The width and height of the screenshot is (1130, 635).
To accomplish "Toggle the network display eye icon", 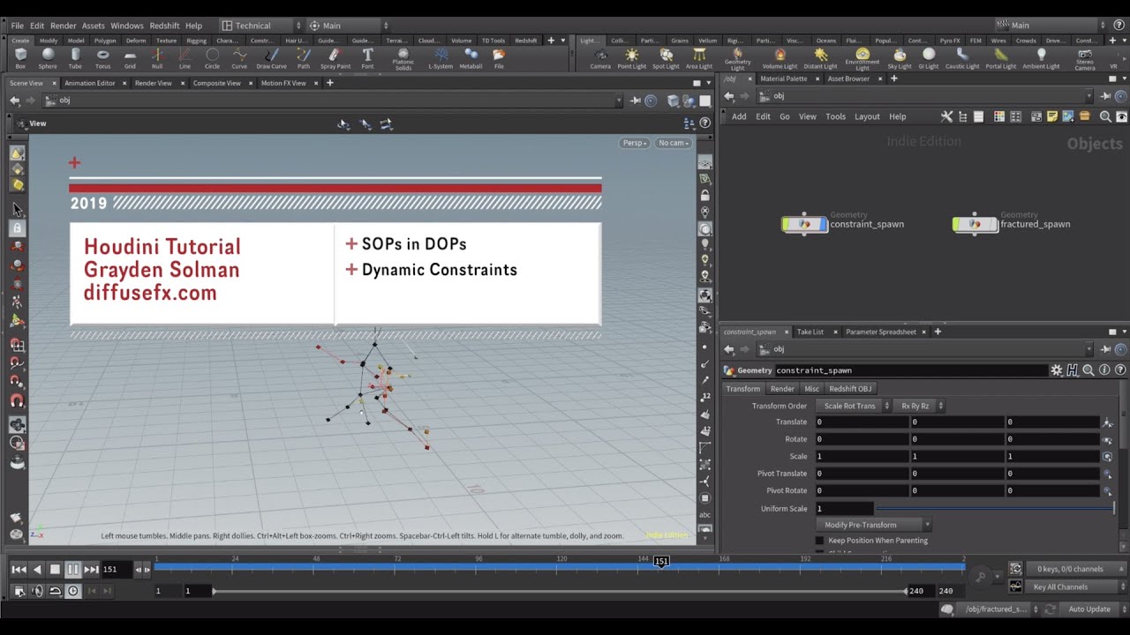I will click(1122, 116).
